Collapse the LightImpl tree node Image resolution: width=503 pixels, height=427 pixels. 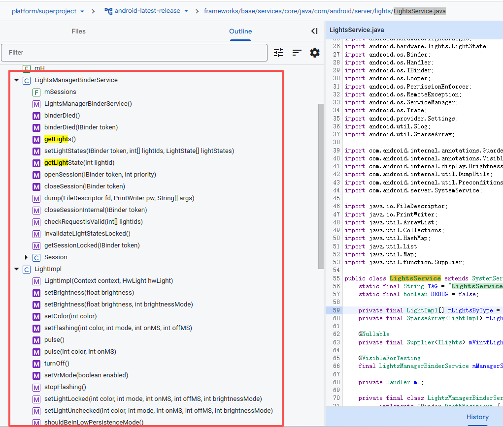click(x=17, y=269)
